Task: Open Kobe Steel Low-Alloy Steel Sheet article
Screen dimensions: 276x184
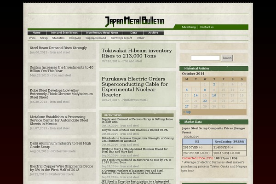Action: (x=61, y=94)
